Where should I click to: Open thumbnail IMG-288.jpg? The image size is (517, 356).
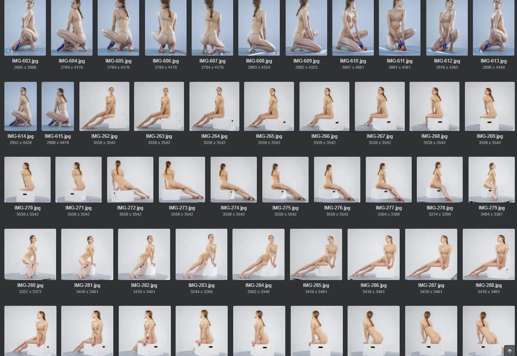[489, 254]
